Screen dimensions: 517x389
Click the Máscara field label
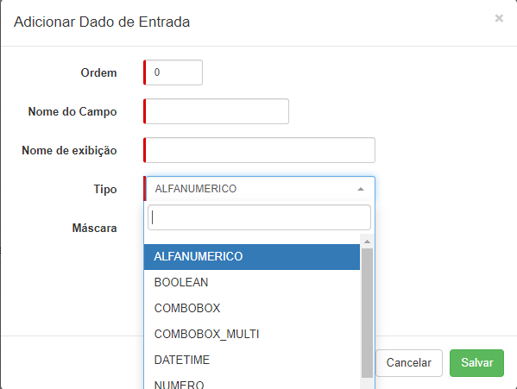[x=95, y=228]
